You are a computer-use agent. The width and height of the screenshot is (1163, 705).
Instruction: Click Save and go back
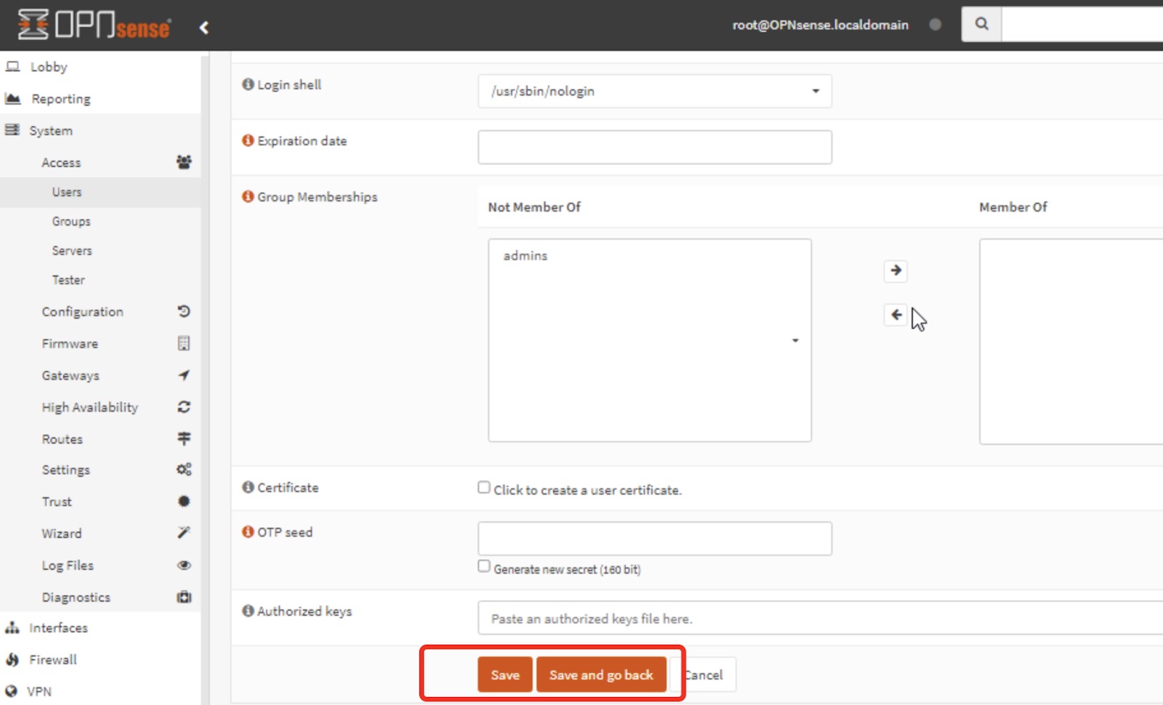[601, 675]
